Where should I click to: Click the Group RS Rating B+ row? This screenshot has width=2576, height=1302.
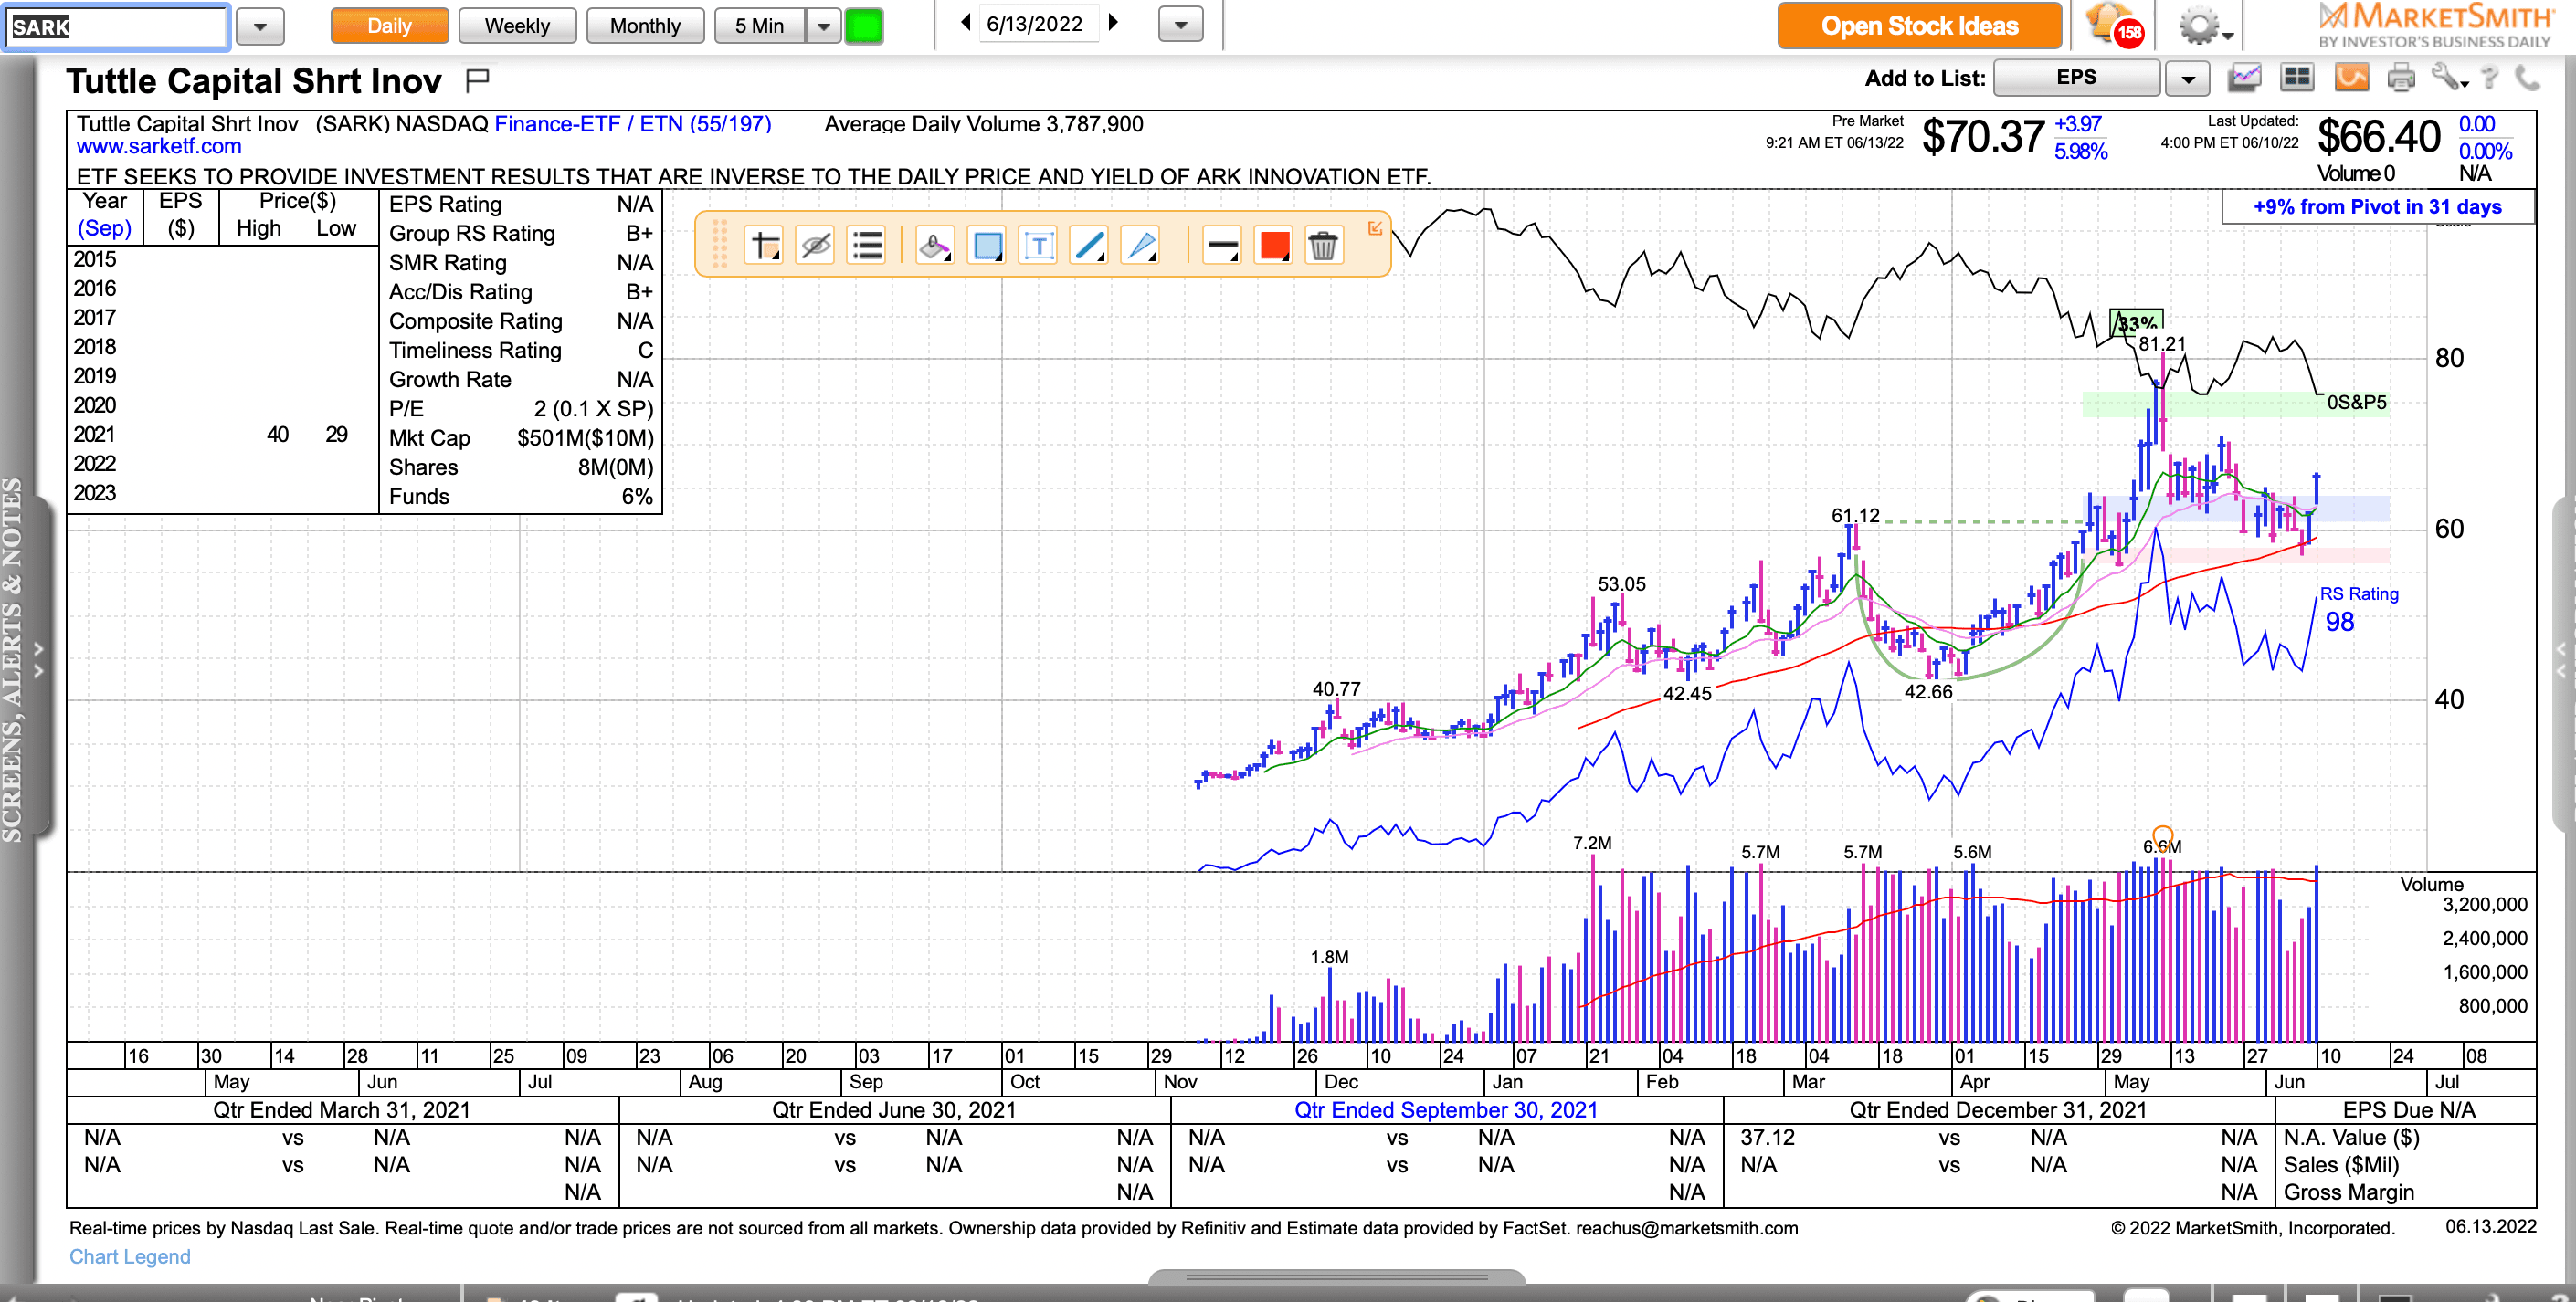[521, 233]
